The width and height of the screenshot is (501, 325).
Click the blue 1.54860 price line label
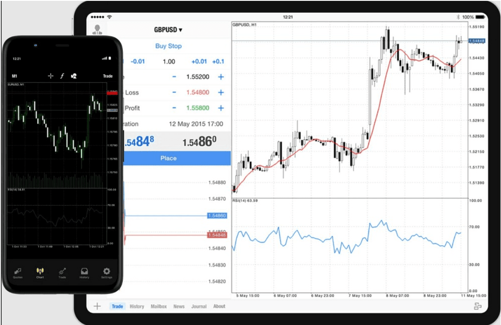coord(217,216)
